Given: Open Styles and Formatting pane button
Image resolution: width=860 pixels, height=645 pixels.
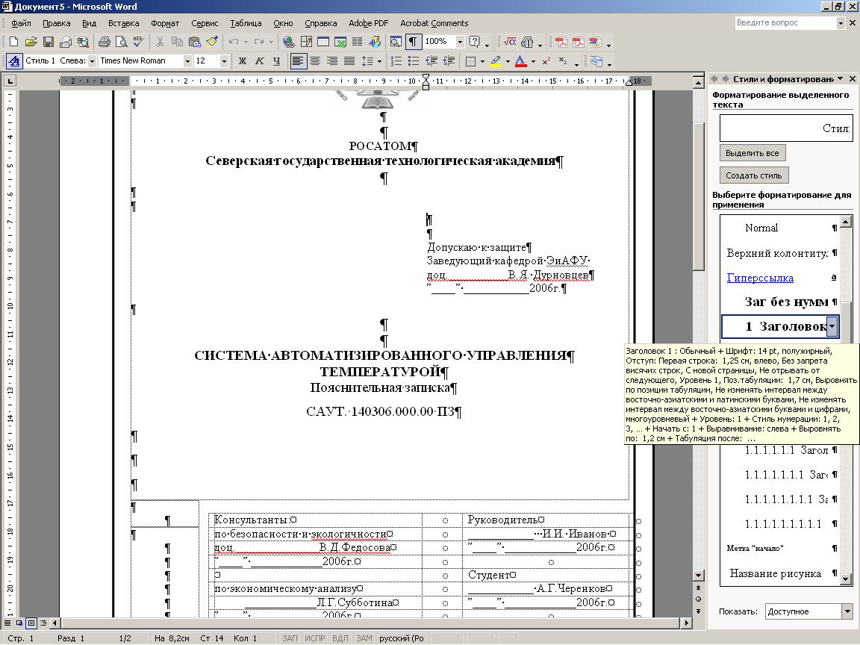Looking at the screenshot, I should coord(14,61).
